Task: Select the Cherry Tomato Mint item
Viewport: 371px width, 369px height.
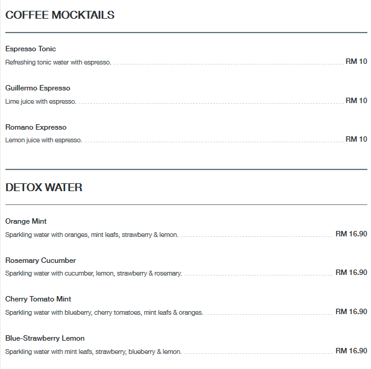Action: pyautogui.click(x=38, y=299)
